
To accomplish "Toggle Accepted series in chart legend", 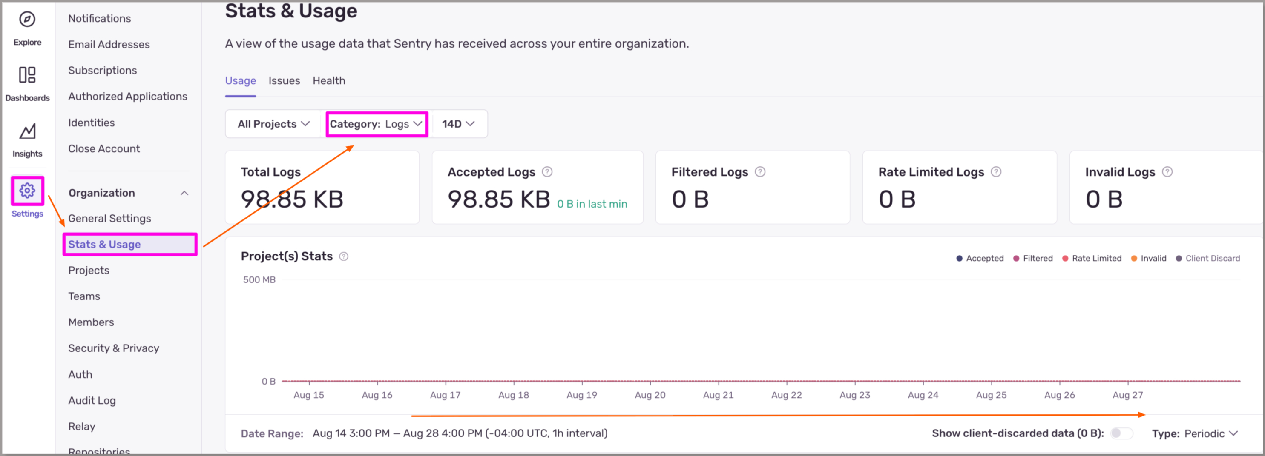I will (x=980, y=258).
